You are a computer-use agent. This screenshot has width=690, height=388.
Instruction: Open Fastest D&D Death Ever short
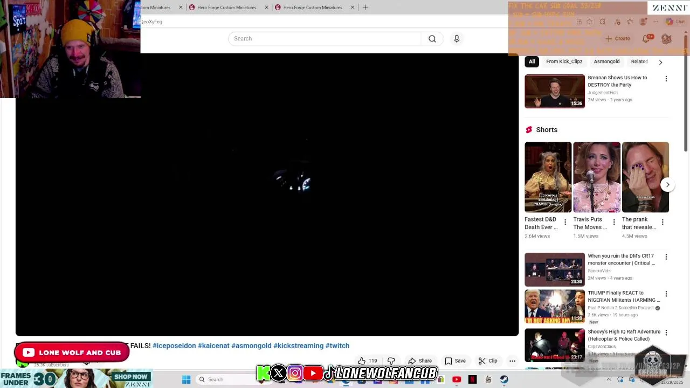[548, 177]
